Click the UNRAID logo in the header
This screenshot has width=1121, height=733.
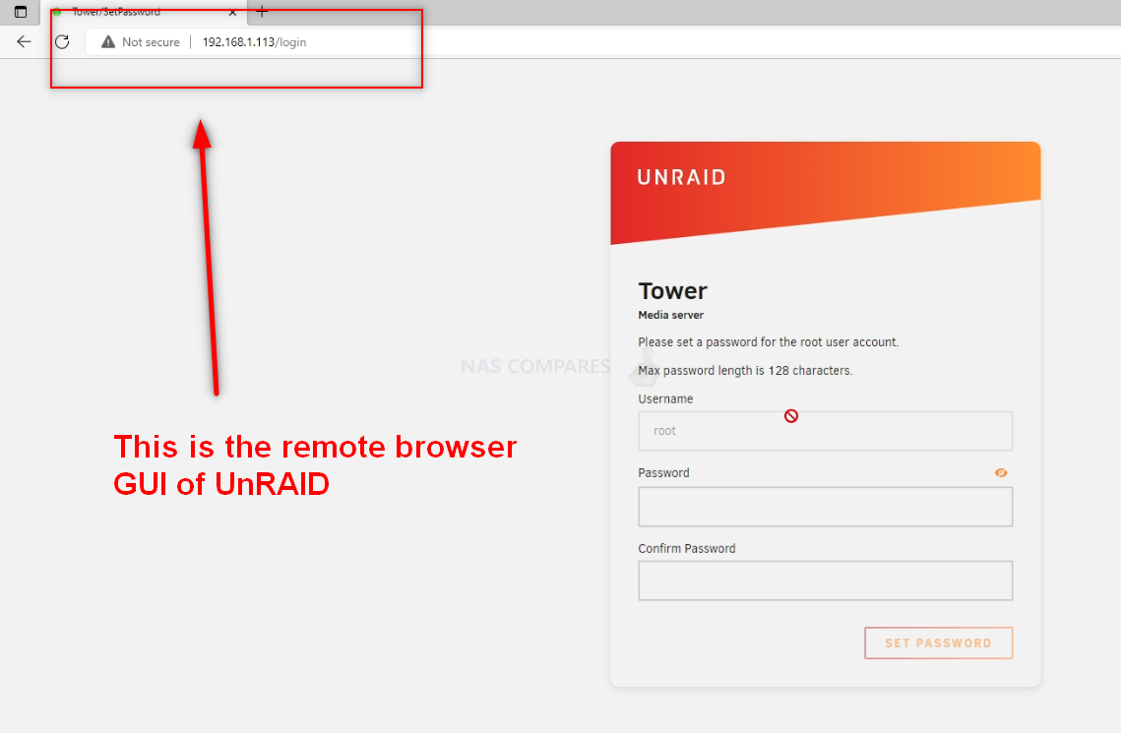pyautogui.click(x=681, y=177)
